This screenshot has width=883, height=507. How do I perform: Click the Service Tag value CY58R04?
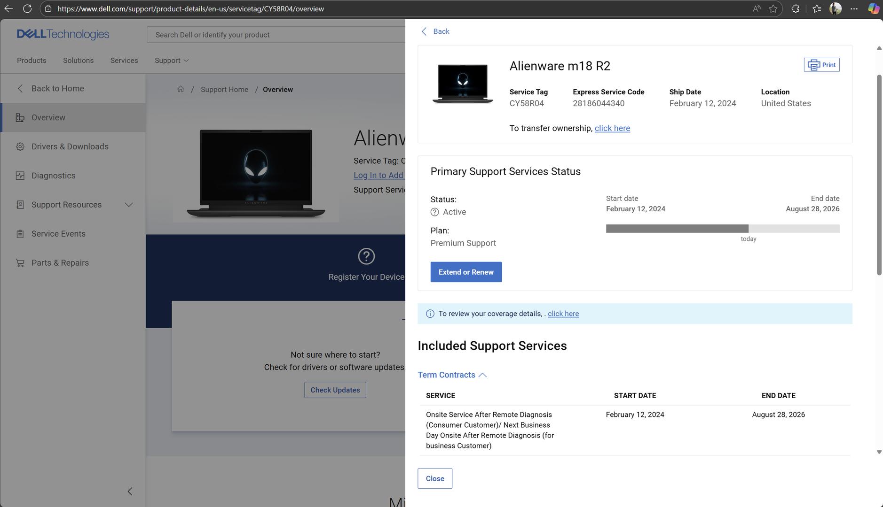click(527, 103)
